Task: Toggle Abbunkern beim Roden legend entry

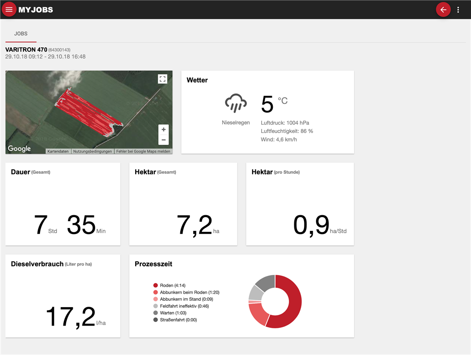Action: coord(186,292)
